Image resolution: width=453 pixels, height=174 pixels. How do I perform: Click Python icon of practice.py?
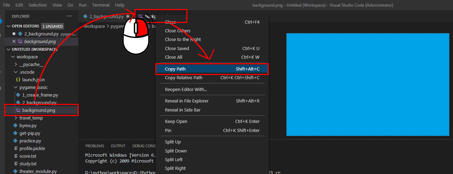[15, 141]
